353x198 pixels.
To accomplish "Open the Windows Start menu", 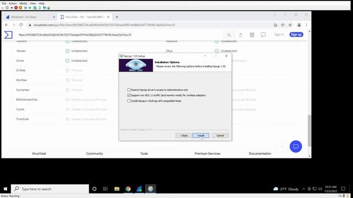I will click(x=6, y=189).
